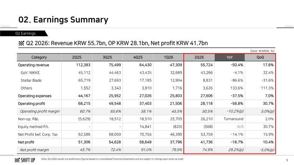The height and width of the screenshot is (165, 294).
Task: Click the SHIFT UP logo in footer
Action: [25, 160]
